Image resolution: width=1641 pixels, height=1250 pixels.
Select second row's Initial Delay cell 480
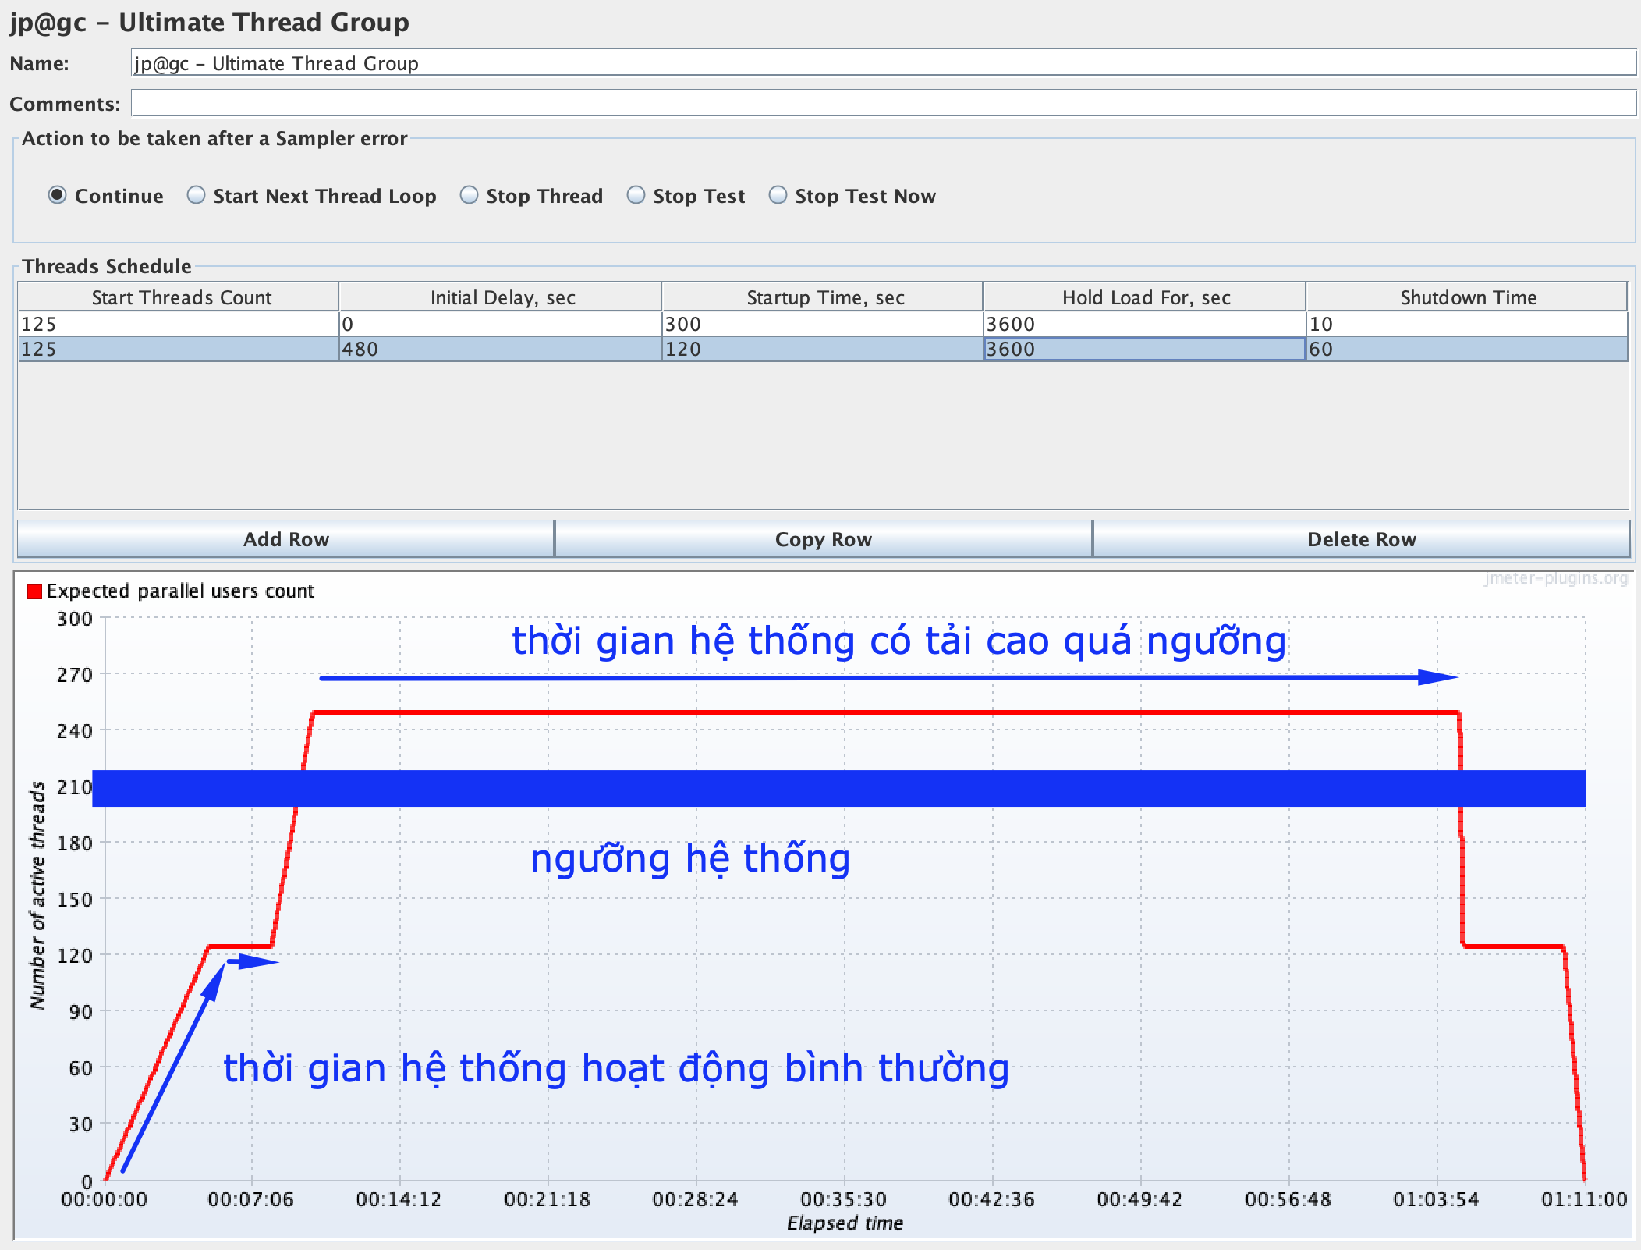(x=499, y=349)
